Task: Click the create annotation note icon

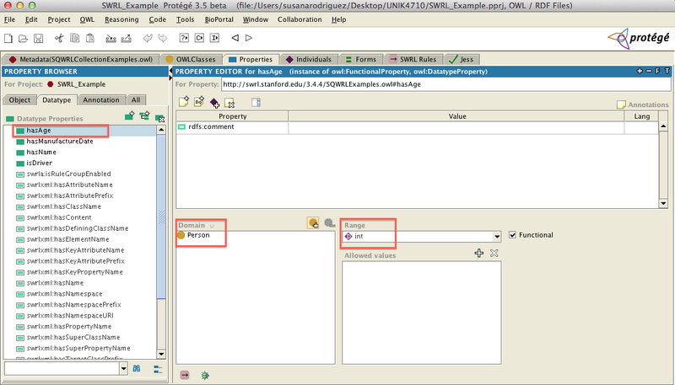Action: 184,102
